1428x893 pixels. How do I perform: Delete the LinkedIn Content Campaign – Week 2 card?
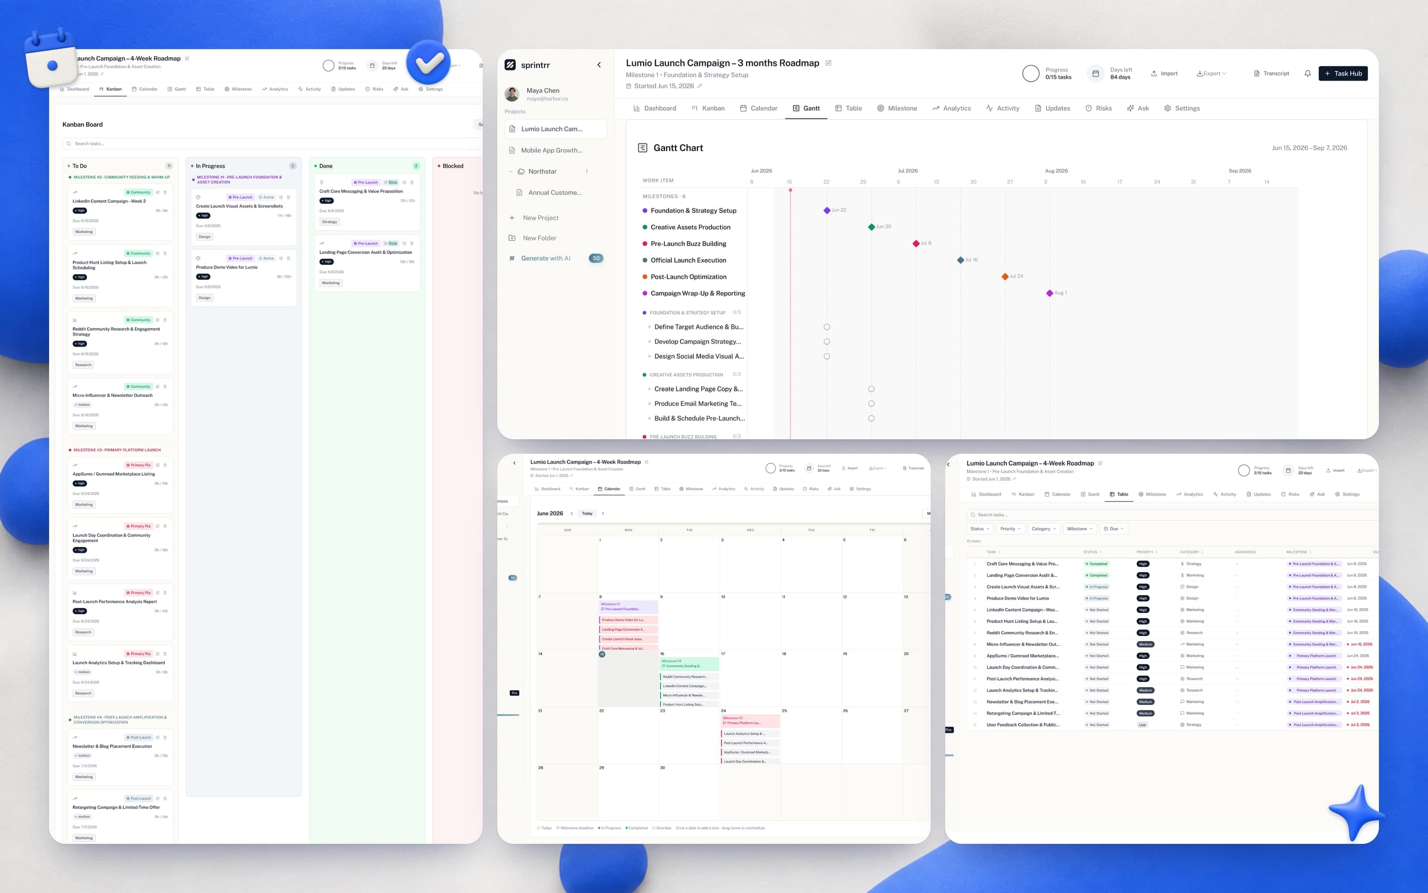165,192
